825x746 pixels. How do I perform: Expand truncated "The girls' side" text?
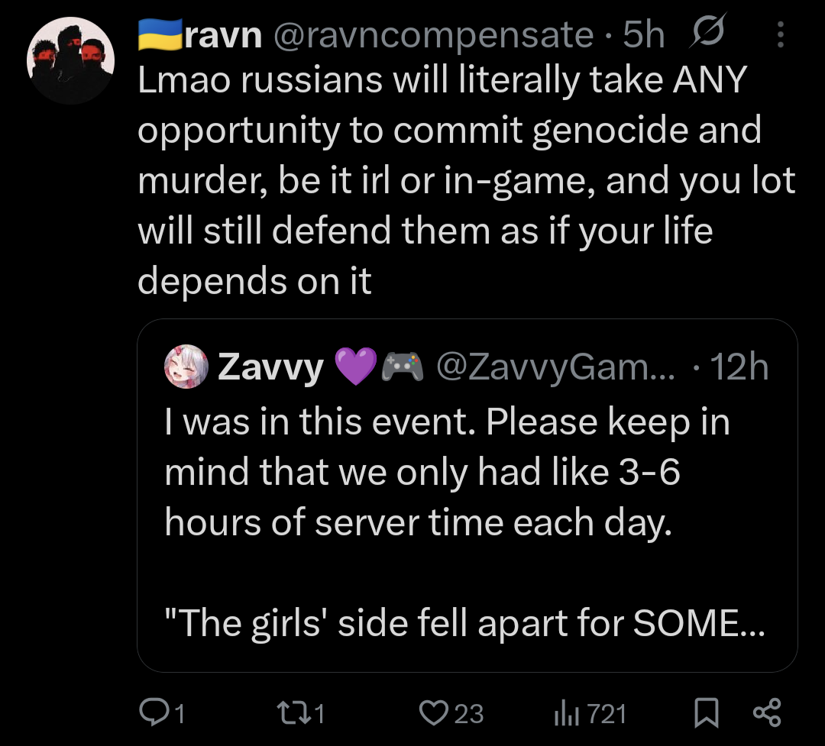point(464,622)
